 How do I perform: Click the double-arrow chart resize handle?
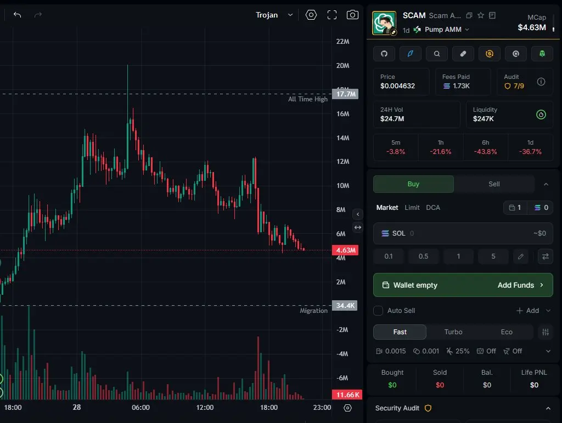point(358,227)
